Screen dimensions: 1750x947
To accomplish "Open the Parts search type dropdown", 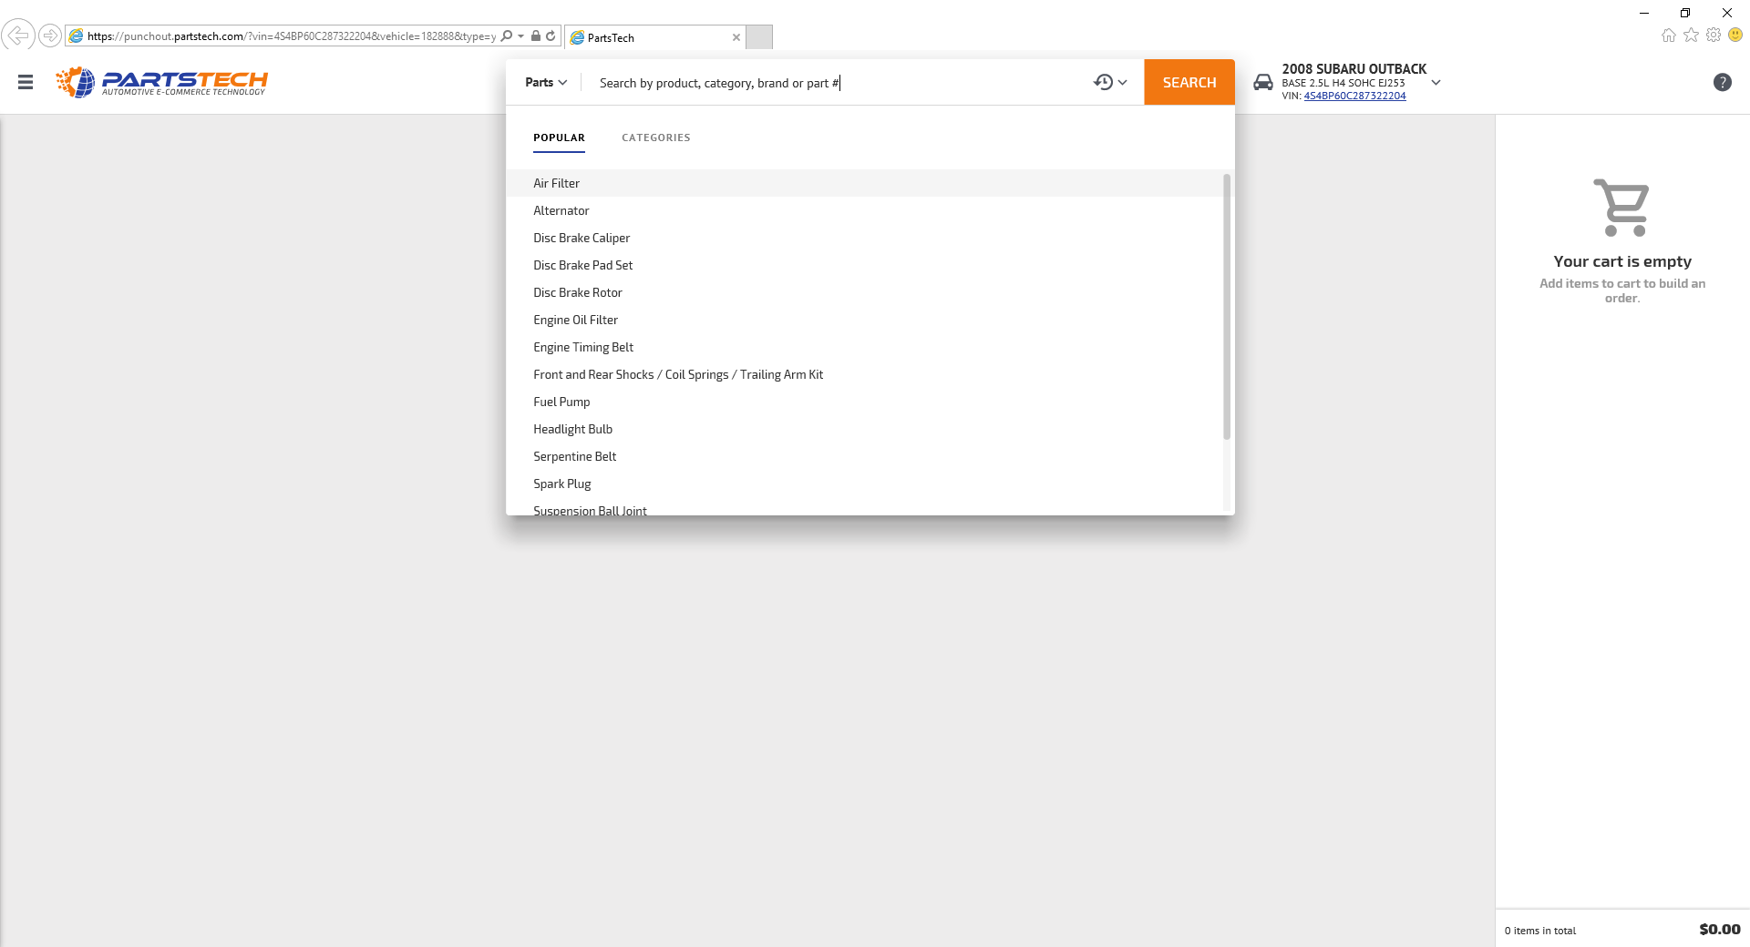I will [544, 82].
